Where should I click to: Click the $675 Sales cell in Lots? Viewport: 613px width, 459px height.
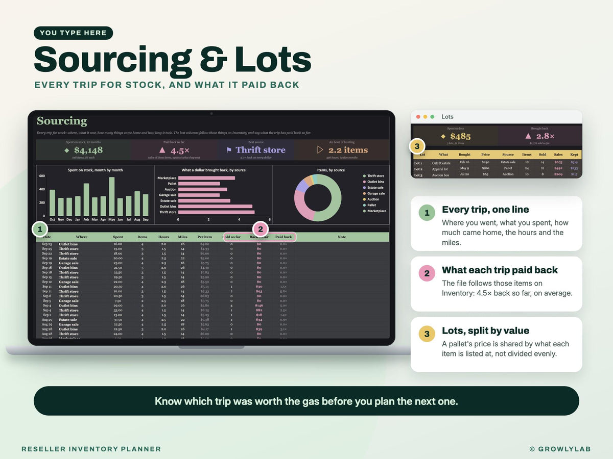coord(558,163)
